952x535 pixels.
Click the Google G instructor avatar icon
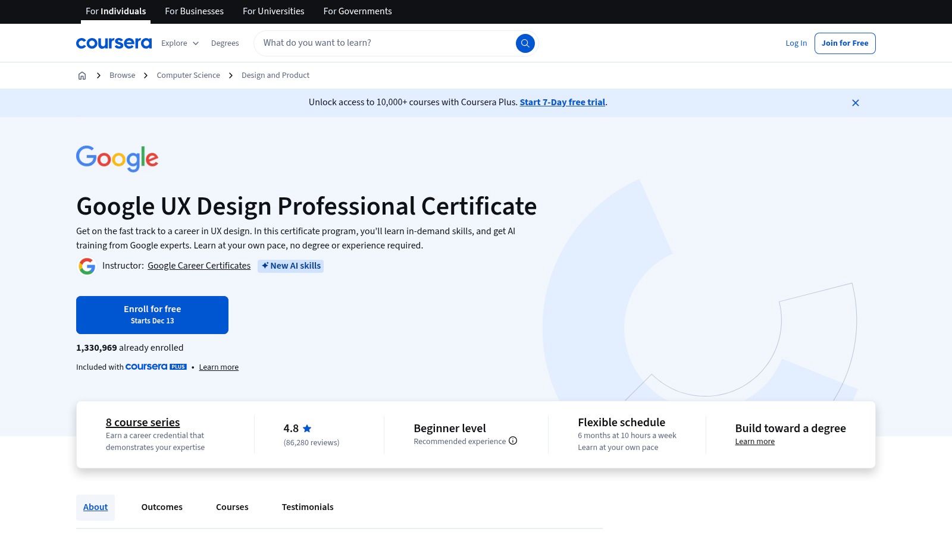coord(87,266)
